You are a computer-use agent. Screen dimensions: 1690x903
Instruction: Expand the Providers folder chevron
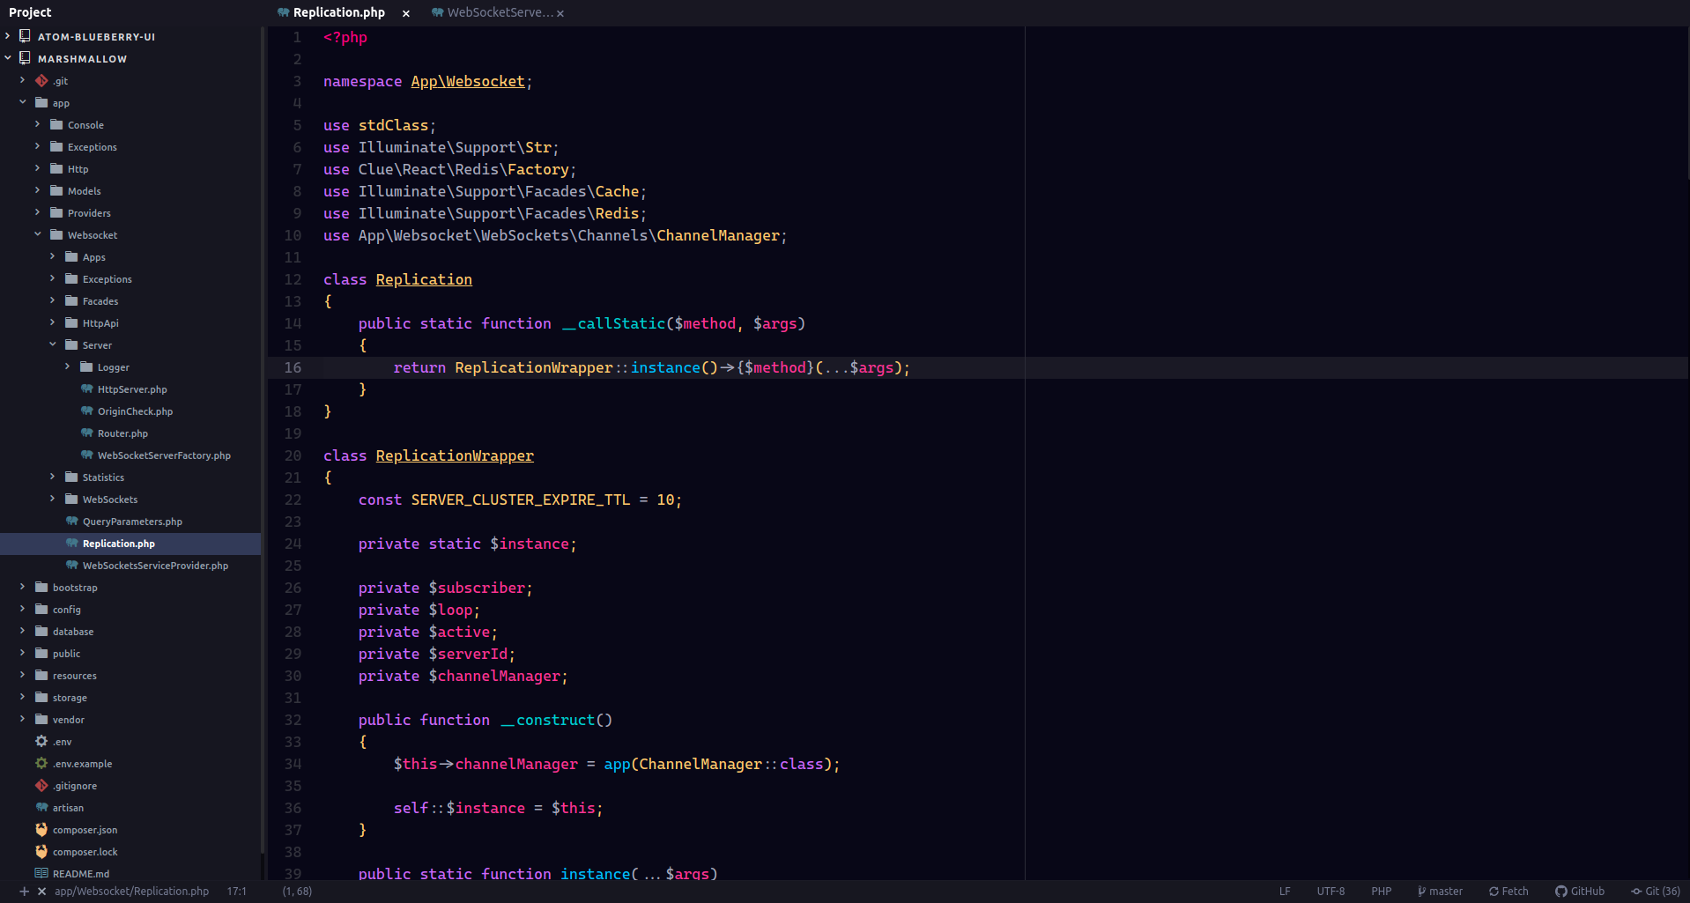point(38,212)
